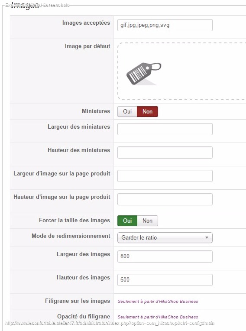
Task: Focus the Images acceptées text field
Action: pos(165,25)
